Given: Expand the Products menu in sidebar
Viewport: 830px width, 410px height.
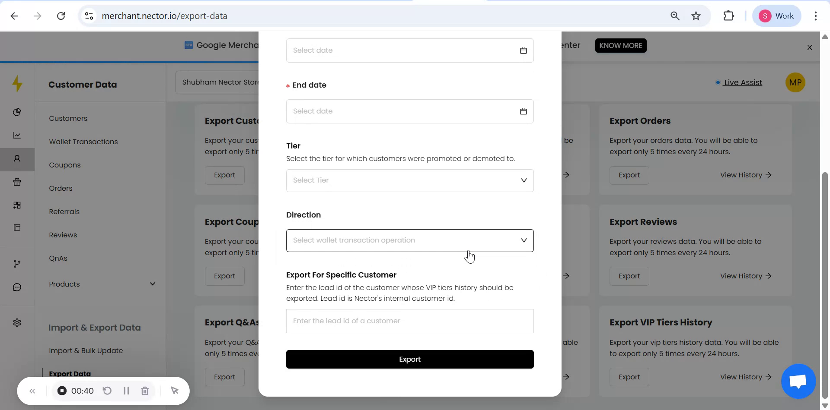Looking at the screenshot, I should pos(152,284).
